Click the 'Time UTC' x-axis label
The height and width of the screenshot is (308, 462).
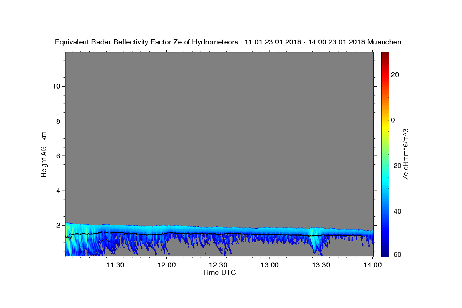pyautogui.click(x=219, y=273)
